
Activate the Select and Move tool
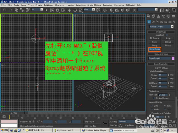[70, 10]
